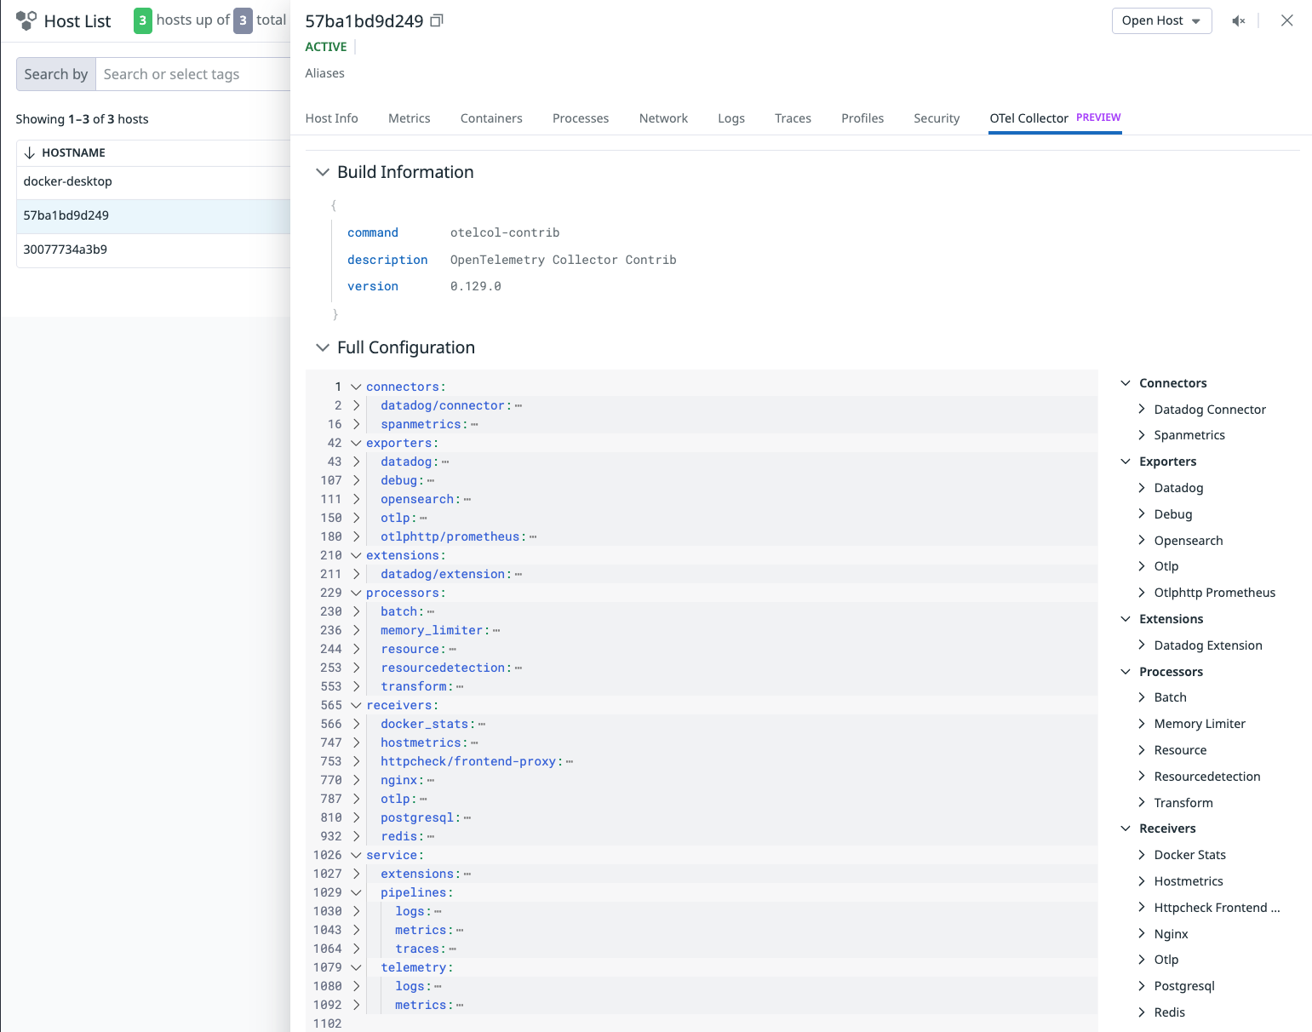Collapse the connectors block in config
Screen dimensions: 1312x1032
pyautogui.click(x=356, y=387)
